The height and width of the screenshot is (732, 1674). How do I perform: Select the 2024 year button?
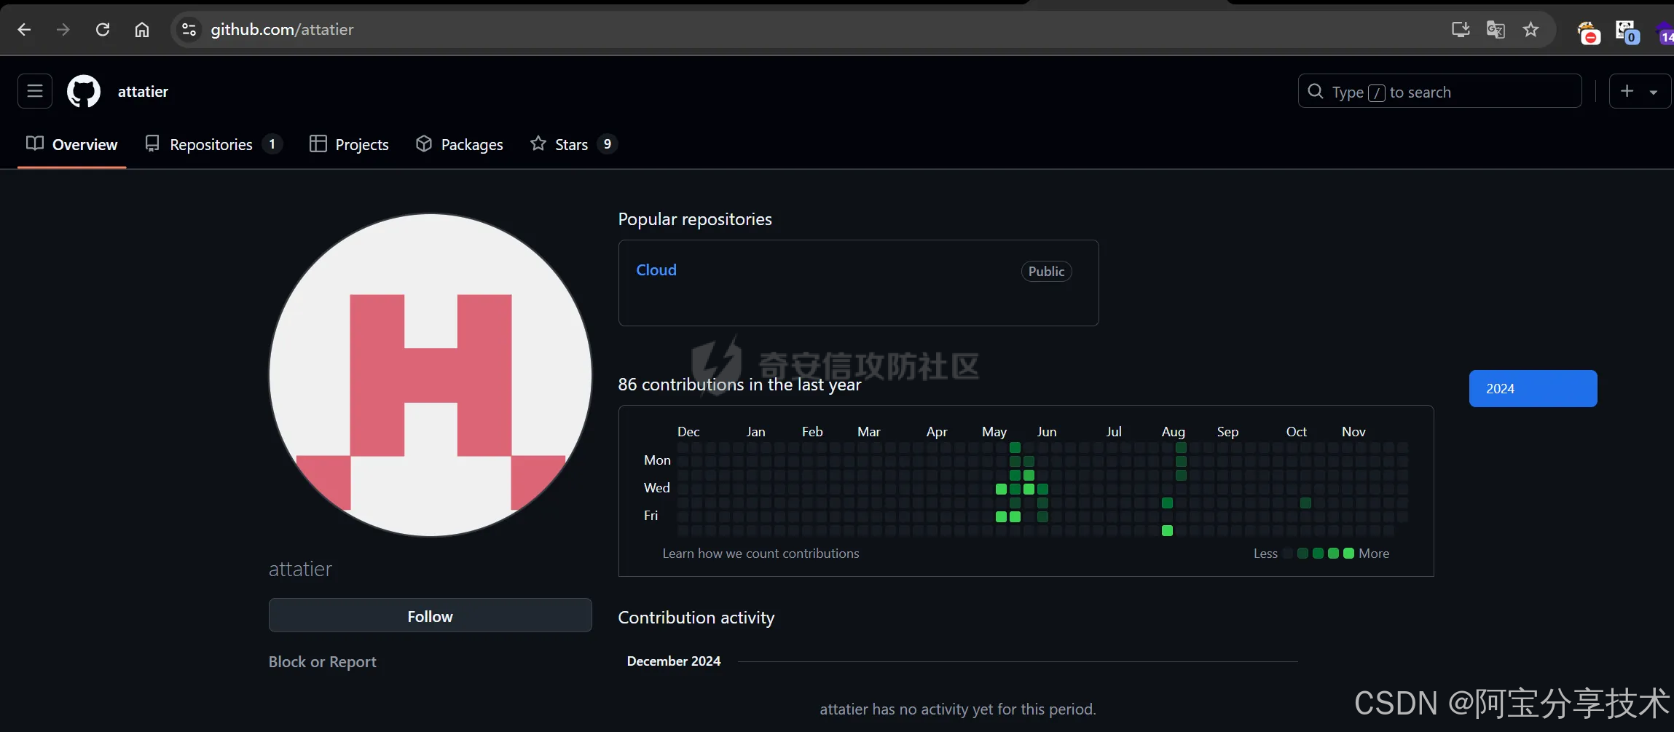pyautogui.click(x=1533, y=389)
